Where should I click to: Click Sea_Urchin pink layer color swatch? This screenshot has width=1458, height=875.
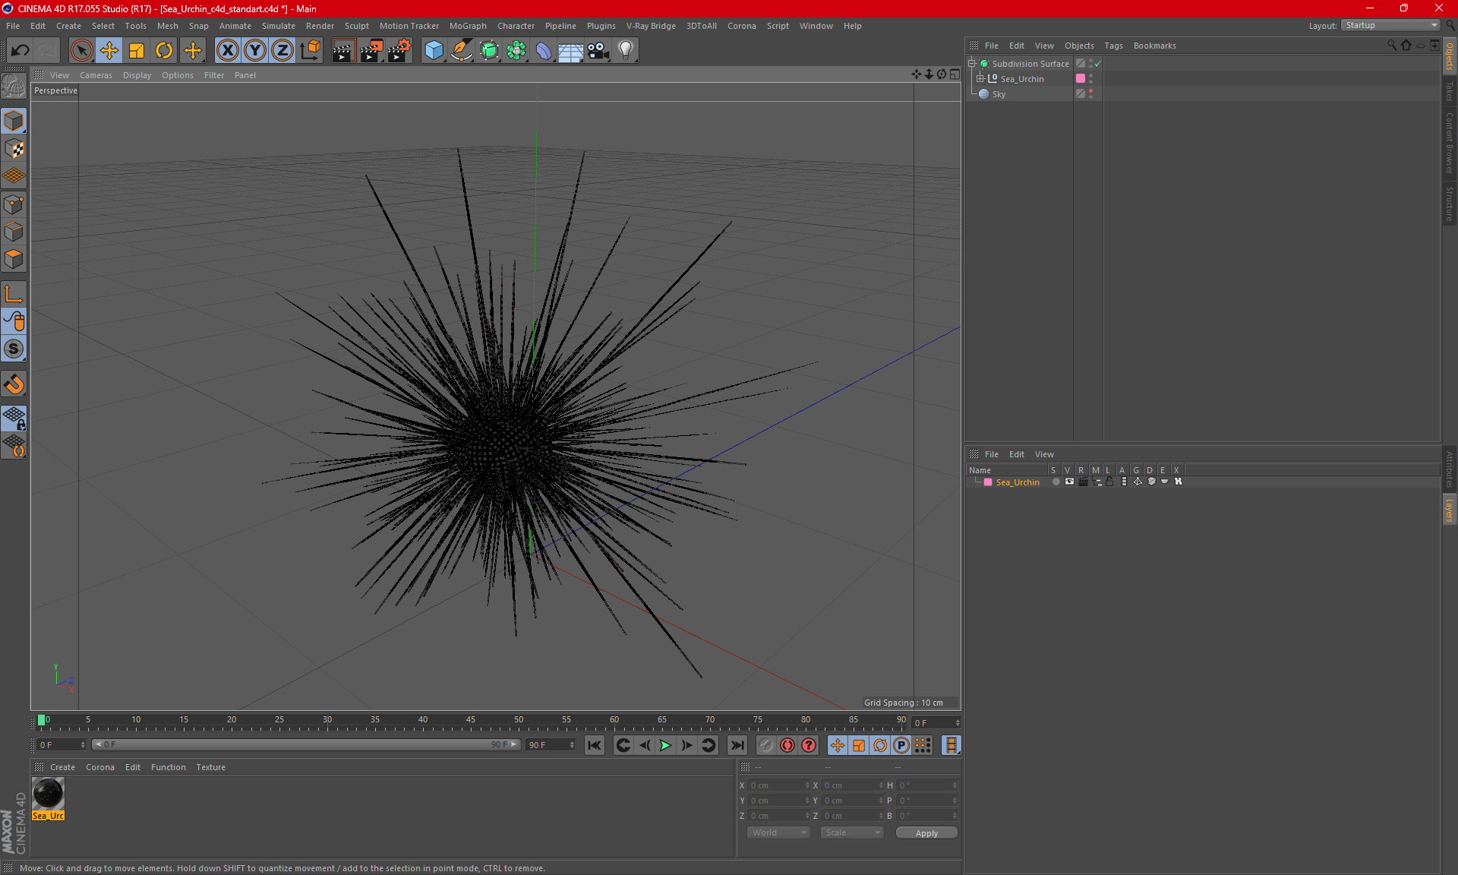(x=1081, y=78)
